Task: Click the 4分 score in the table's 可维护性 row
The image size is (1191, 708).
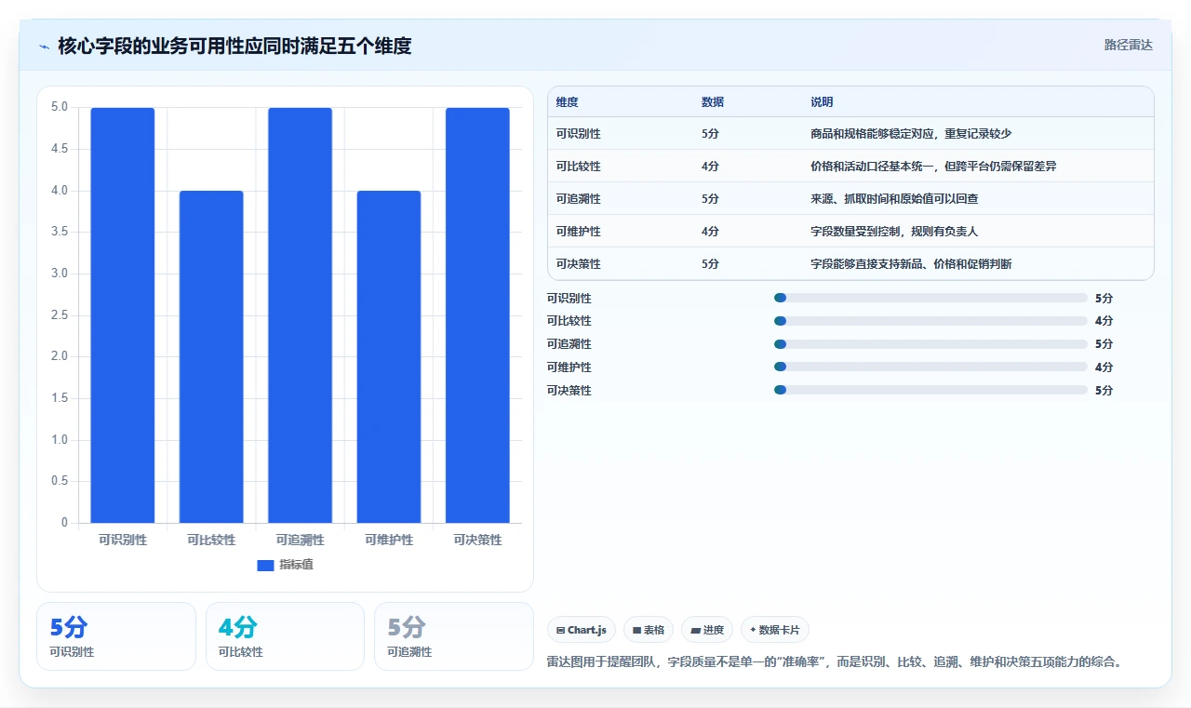Action: [x=710, y=232]
